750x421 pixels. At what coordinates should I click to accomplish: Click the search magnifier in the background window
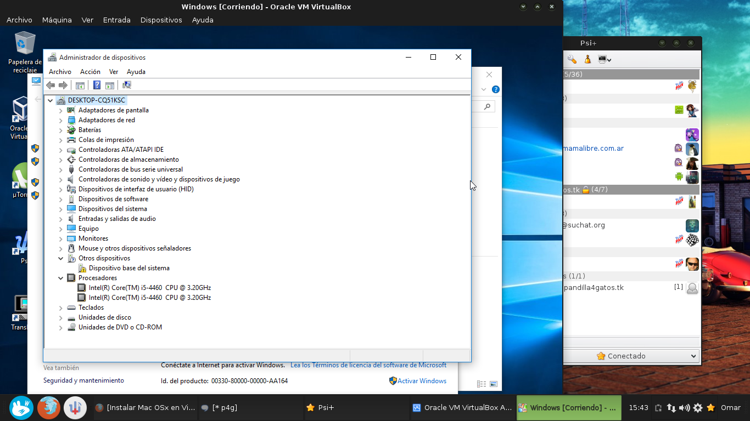(487, 107)
